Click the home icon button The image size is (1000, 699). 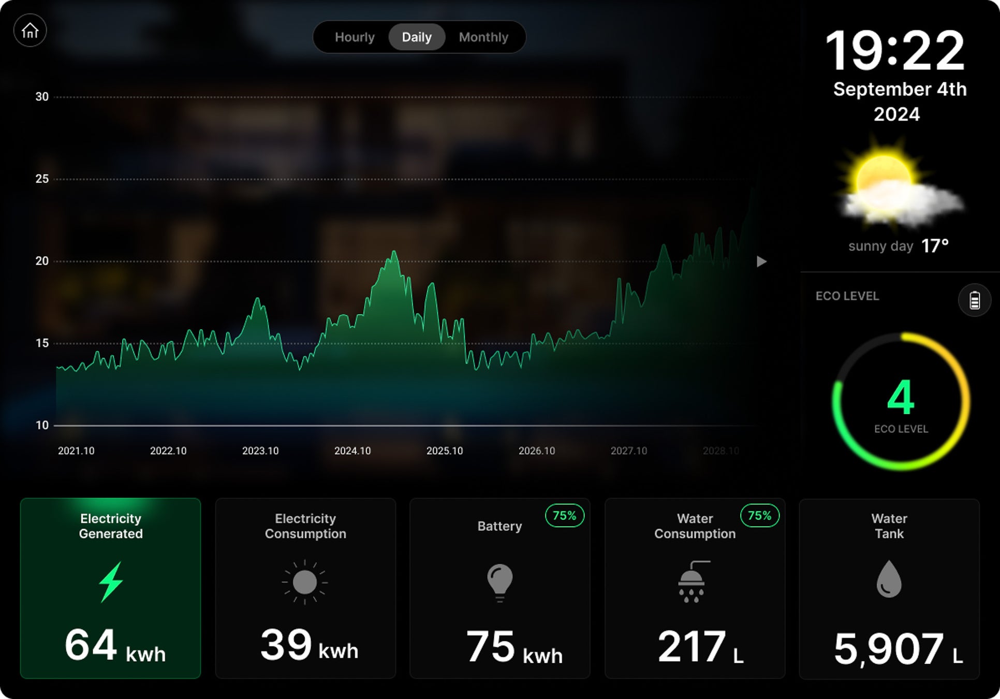(x=30, y=31)
